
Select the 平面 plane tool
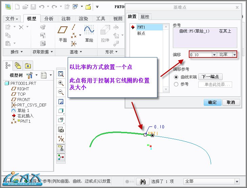[x=63, y=34]
